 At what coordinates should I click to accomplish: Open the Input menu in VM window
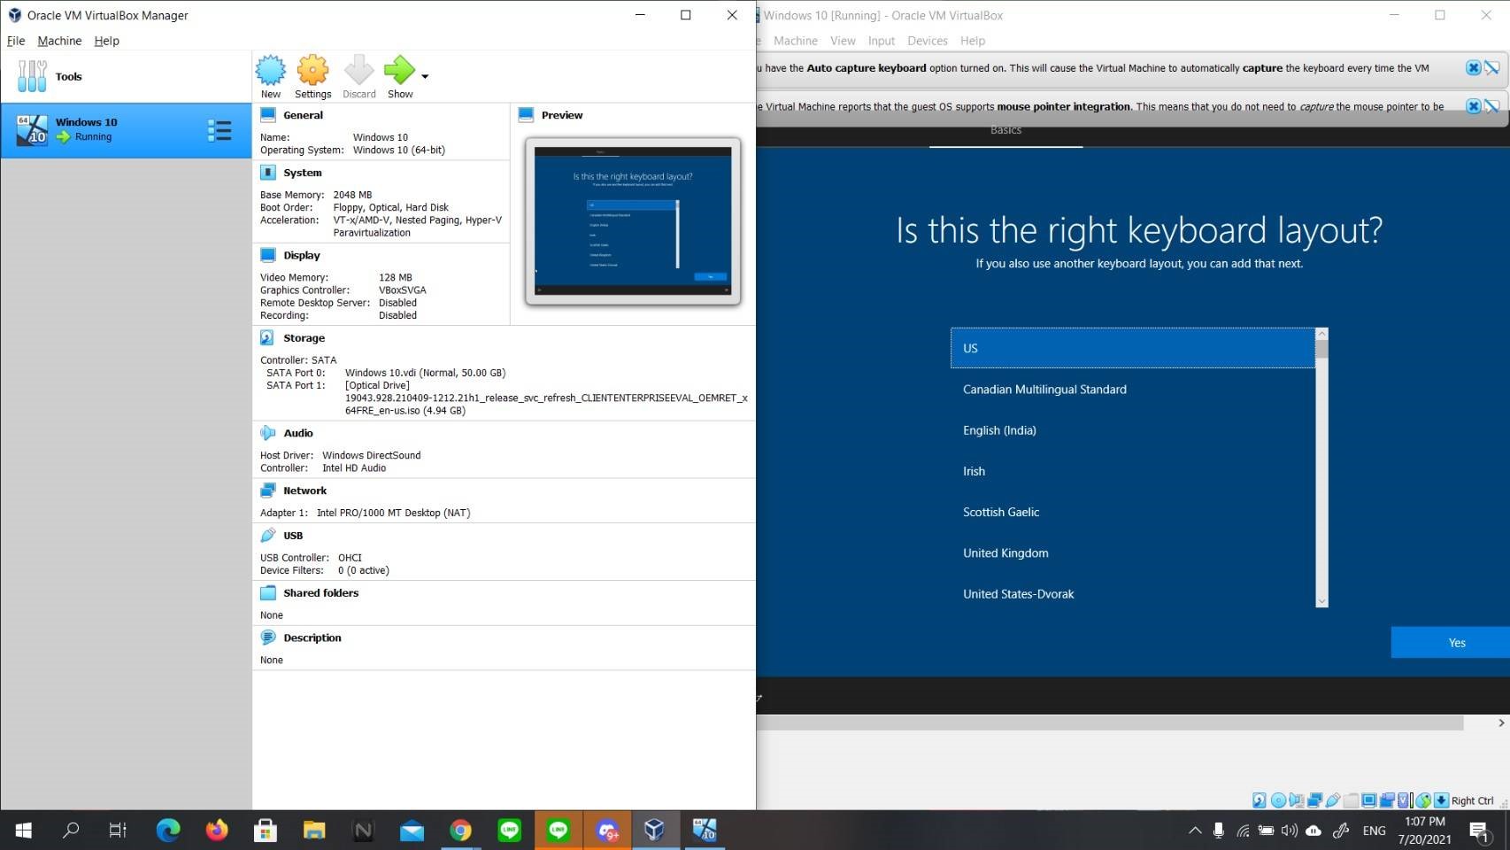tap(881, 41)
